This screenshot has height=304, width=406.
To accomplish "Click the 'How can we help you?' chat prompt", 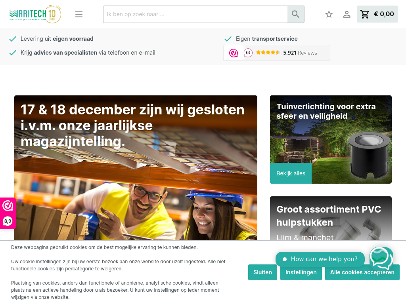I will tap(320, 259).
